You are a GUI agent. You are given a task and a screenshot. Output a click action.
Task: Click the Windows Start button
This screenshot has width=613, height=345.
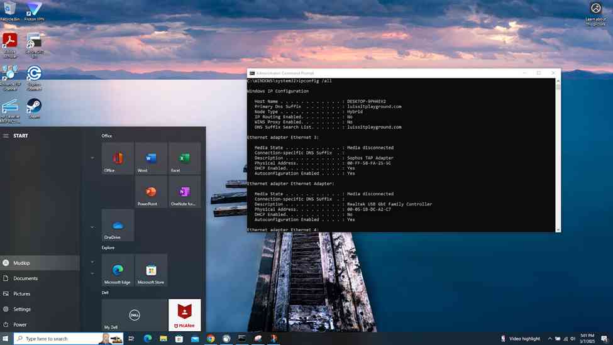[x=6, y=338]
